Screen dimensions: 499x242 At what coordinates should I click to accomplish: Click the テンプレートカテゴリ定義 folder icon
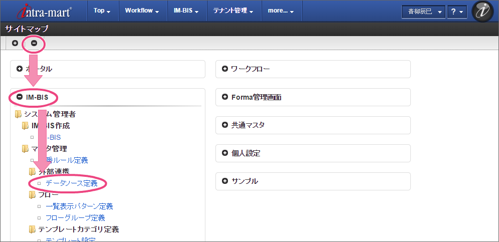33,229
